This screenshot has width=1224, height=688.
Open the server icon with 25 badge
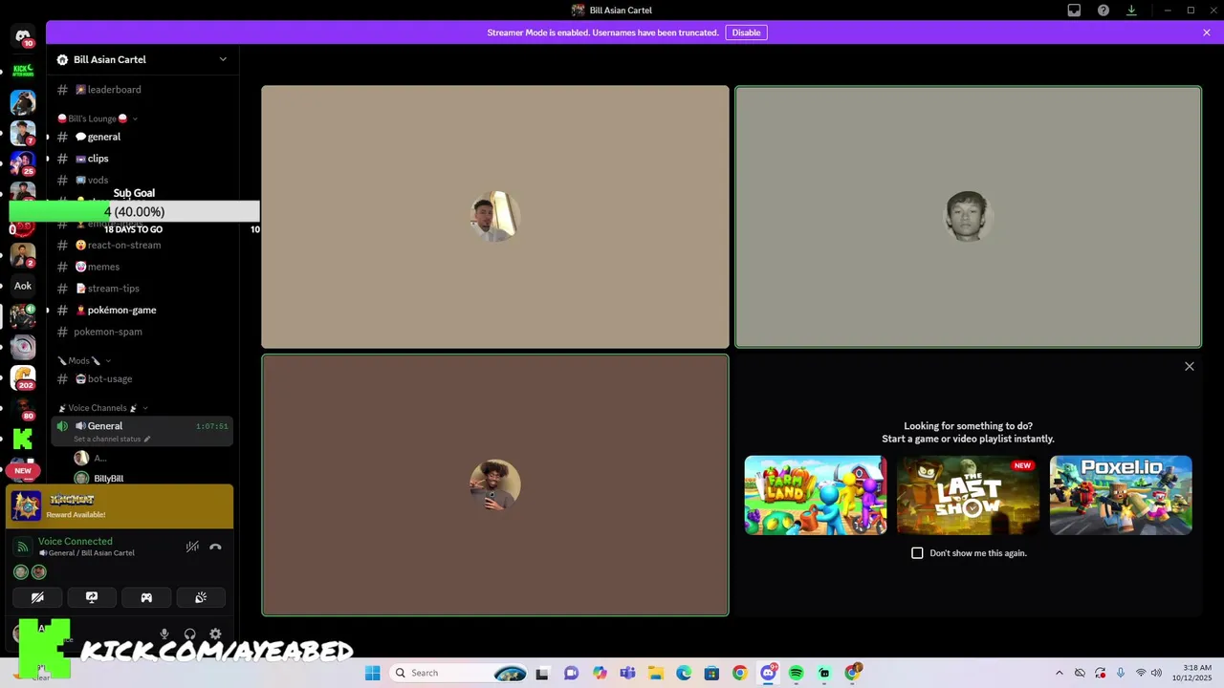[x=23, y=163]
